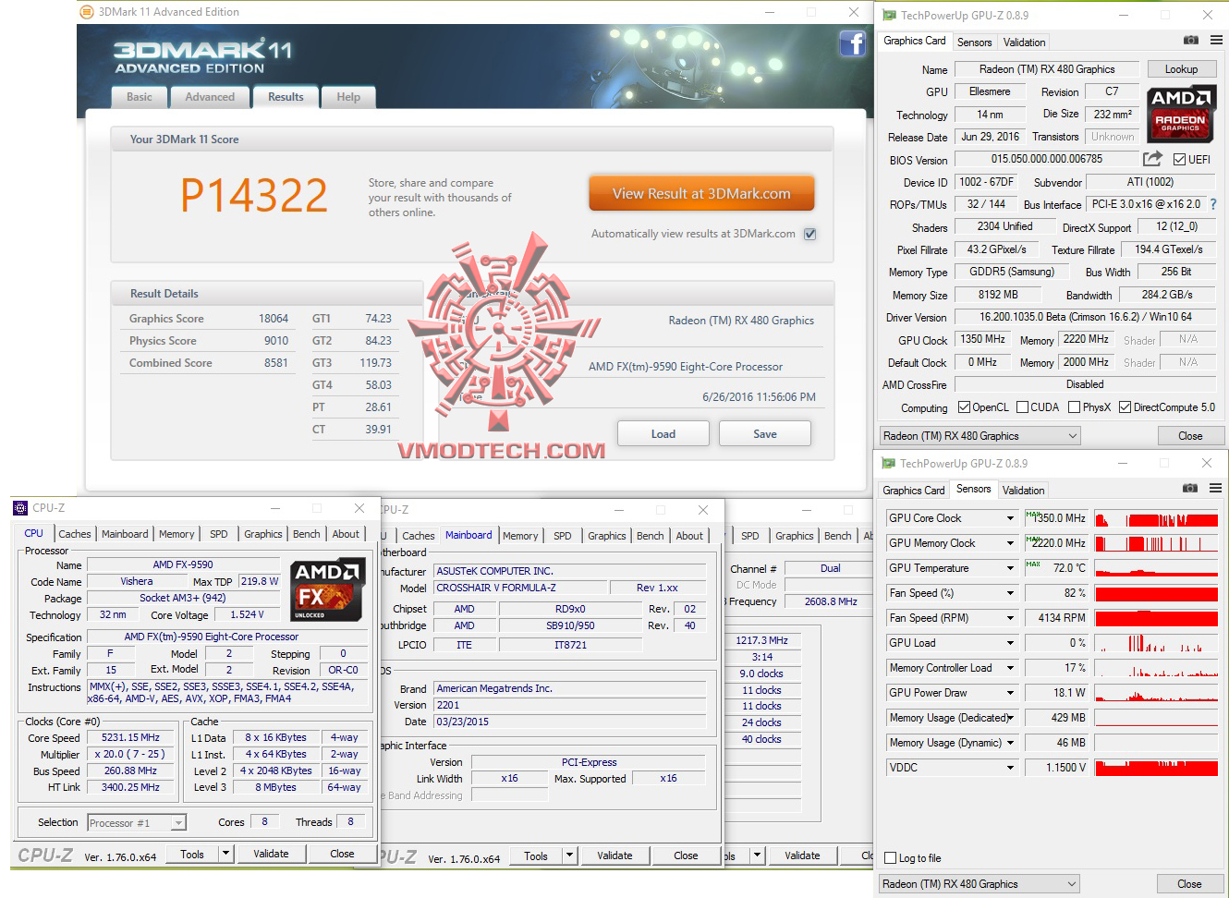
Task: Open the Graphics Card tab in the GPU-Z Sensors window
Action: tap(914, 491)
